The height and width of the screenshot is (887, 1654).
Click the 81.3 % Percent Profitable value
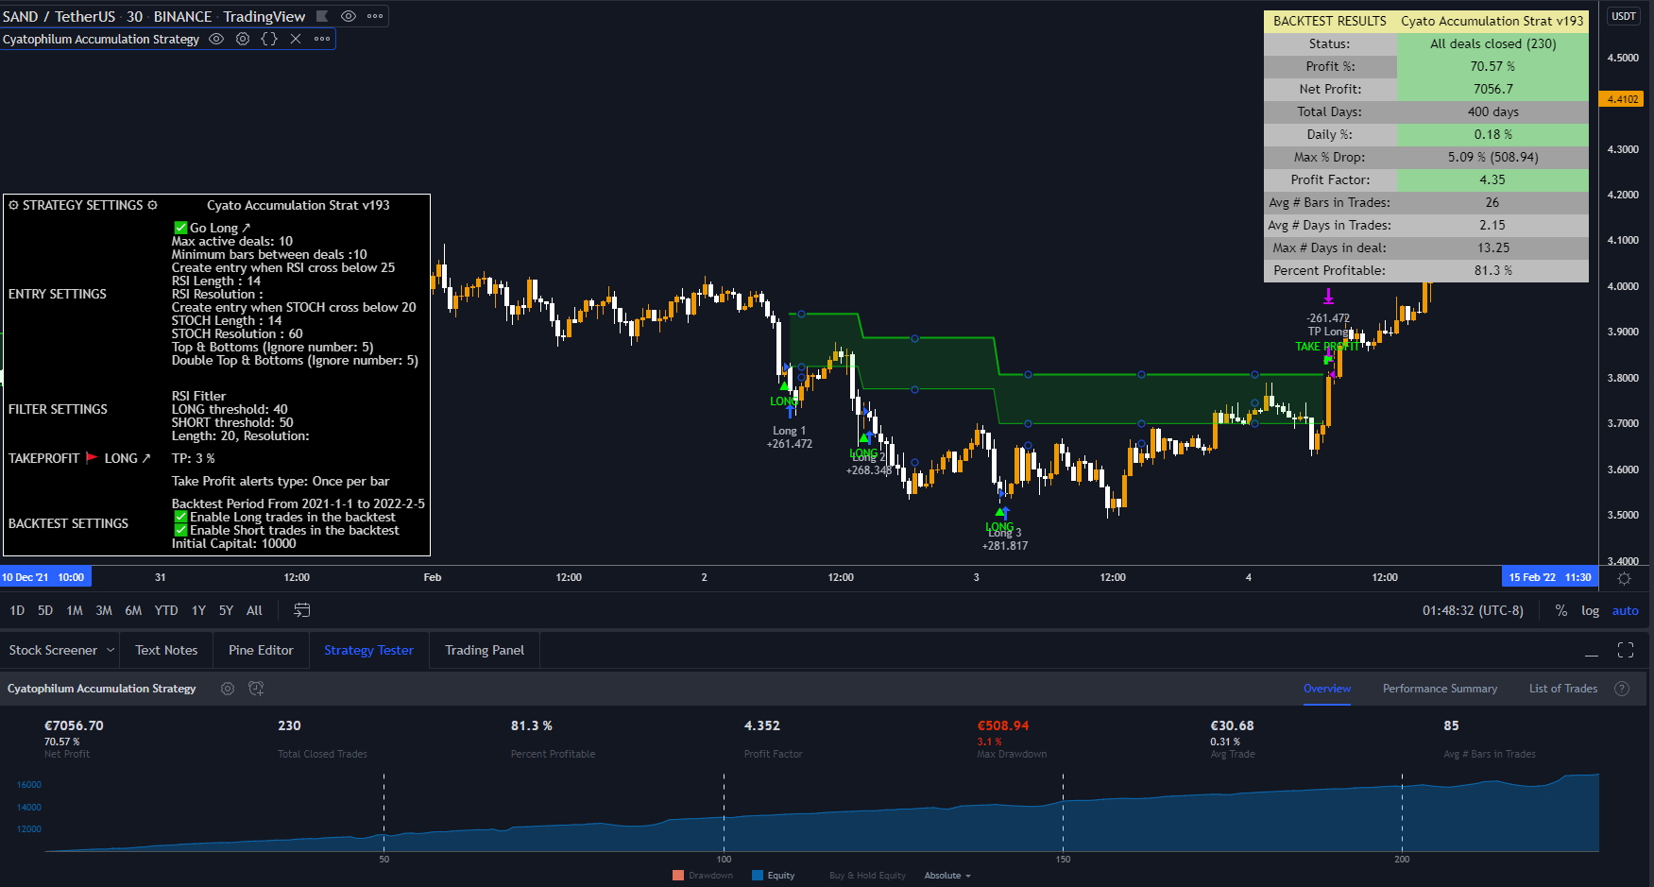pyautogui.click(x=532, y=725)
